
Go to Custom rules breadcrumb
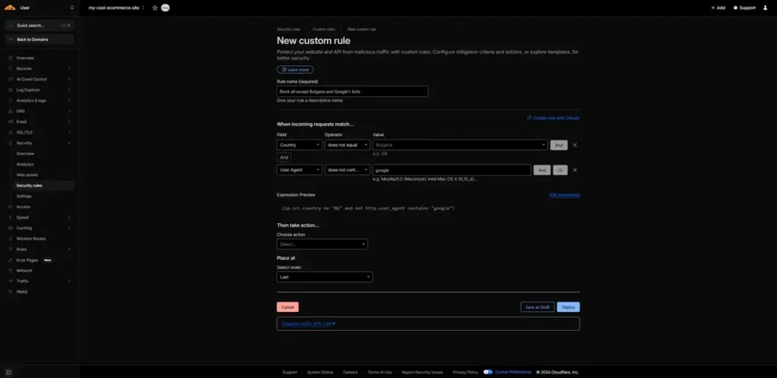(x=323, y=30)
